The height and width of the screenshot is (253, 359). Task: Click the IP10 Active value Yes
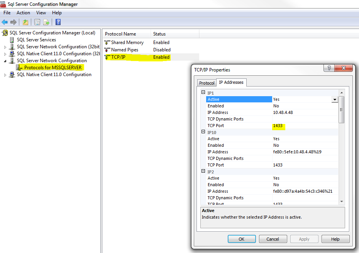(276, 139)
